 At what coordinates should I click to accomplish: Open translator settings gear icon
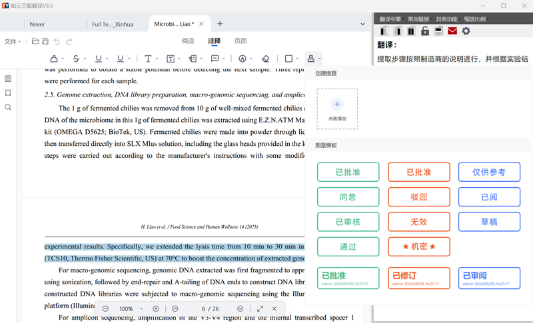(466, 31)
